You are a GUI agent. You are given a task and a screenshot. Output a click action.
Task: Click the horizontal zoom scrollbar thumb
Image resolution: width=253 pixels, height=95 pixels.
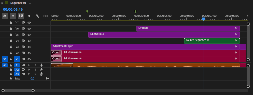18,91
